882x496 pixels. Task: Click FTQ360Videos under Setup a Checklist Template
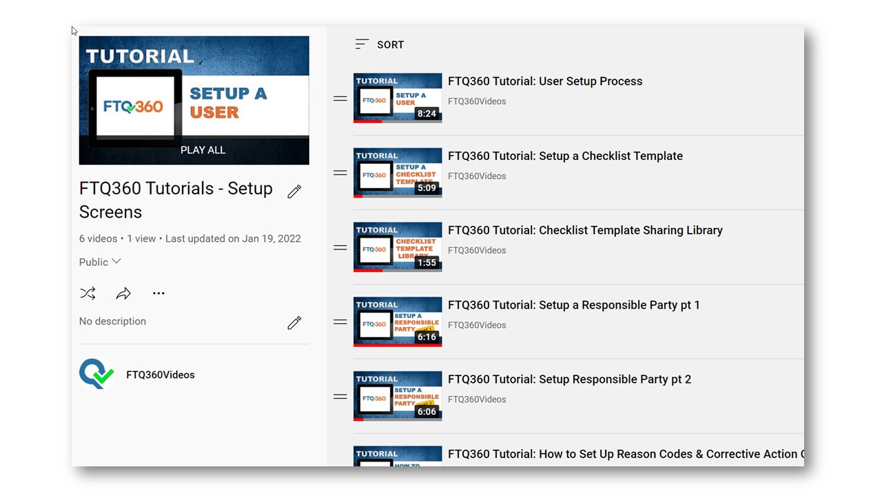tap(477, 176)
